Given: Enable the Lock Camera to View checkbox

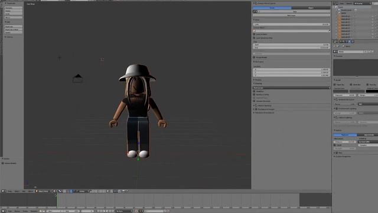Looking at the screenshot, I should click(254, 38).
